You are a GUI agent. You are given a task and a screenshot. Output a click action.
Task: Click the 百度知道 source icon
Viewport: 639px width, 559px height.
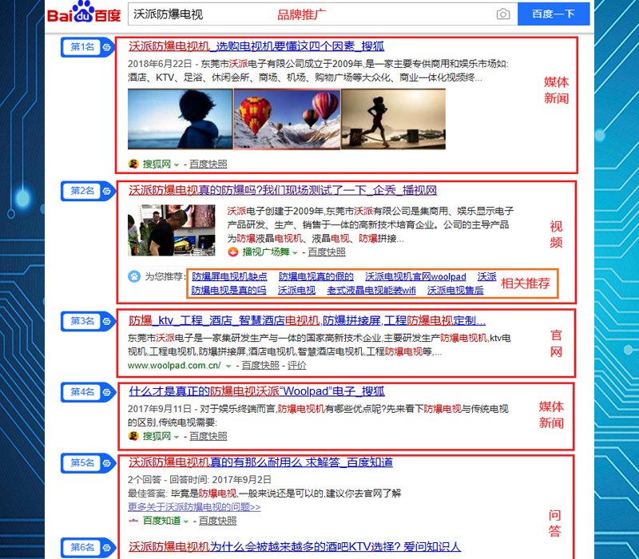(x=133, y=521)
